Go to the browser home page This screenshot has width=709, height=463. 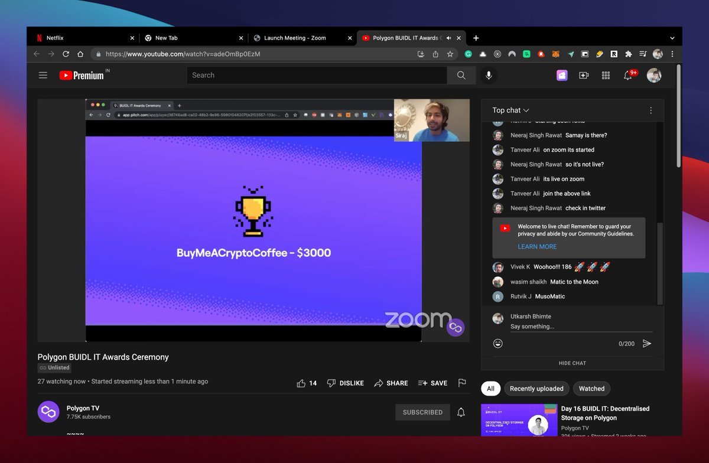80,54
